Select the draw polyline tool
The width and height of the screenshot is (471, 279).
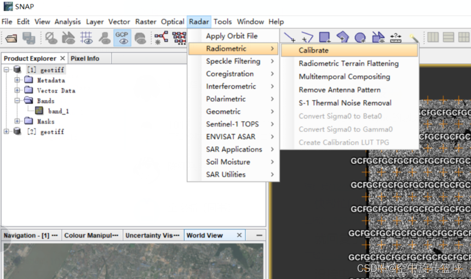[307, 38]
